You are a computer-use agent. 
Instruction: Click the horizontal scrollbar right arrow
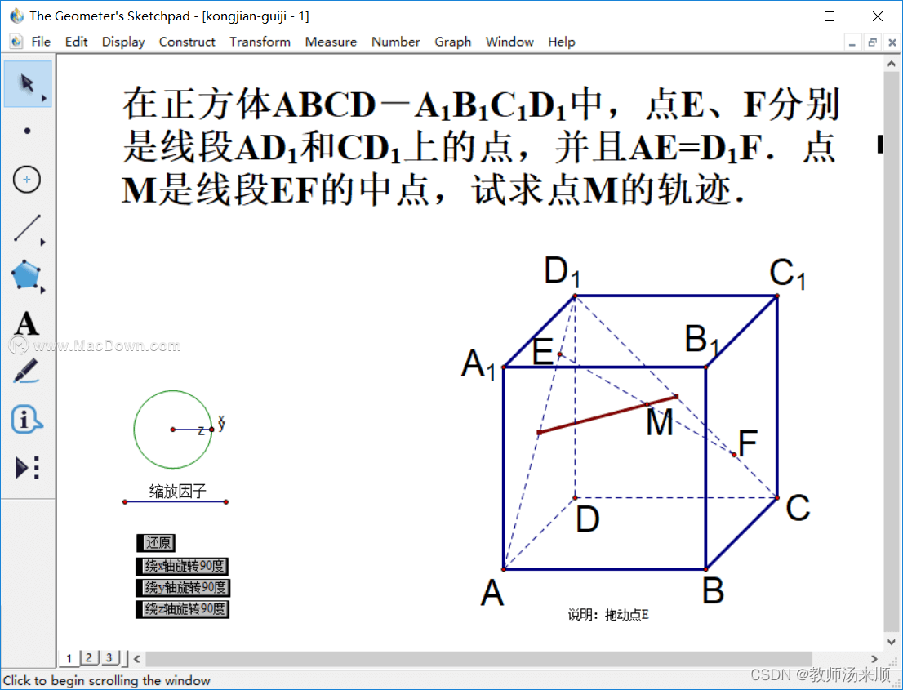tap(874, 658)
